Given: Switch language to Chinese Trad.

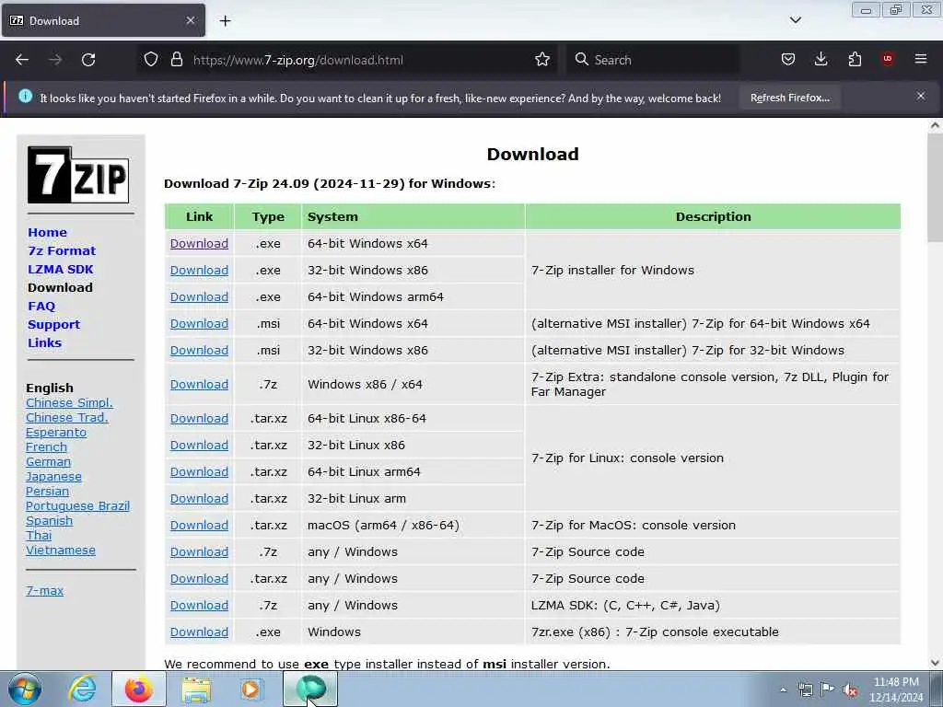Looking at the screenshot, I should (x=66, y=417).
